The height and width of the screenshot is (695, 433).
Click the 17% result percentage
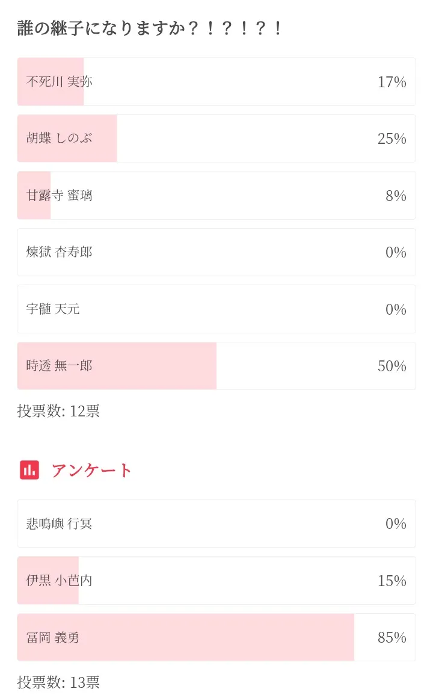tap(392, 82)
